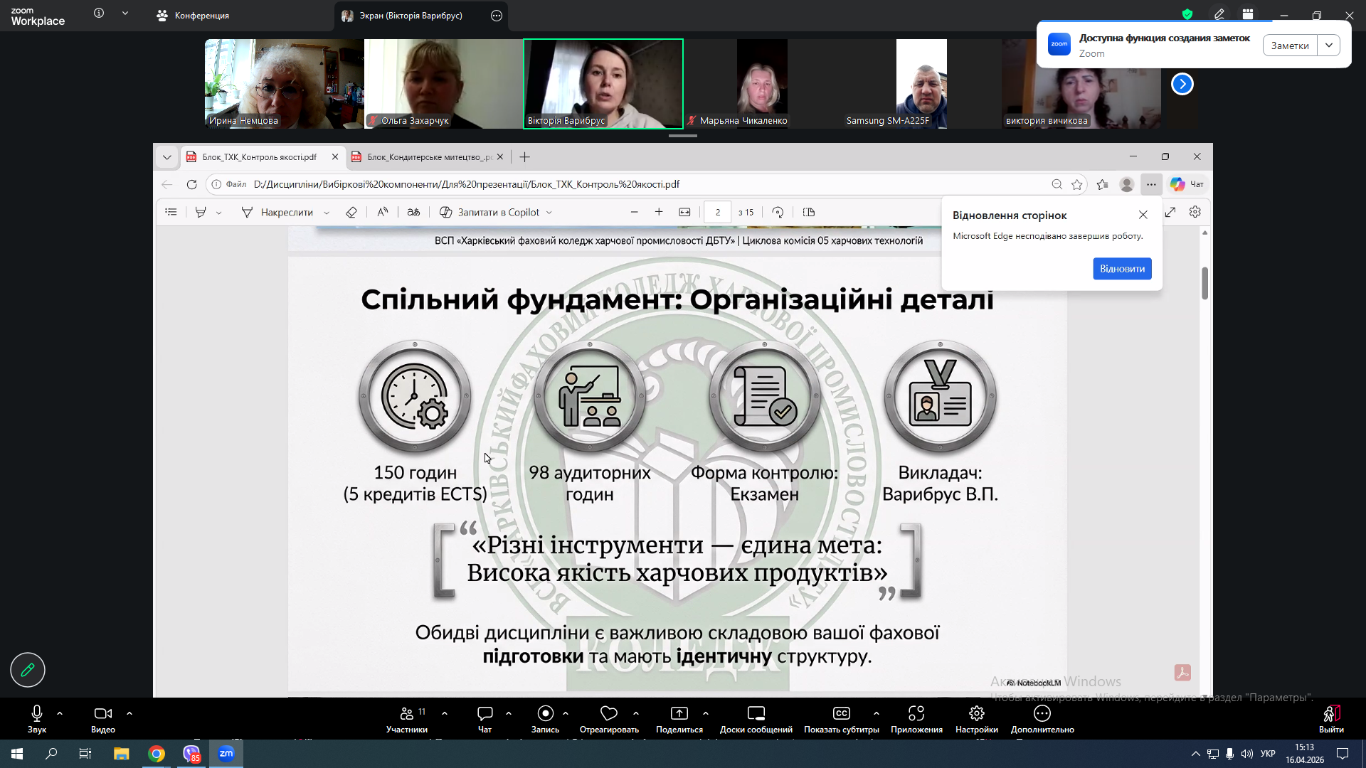Open Zoom Settings gear in toolbar
The width and height of the screenshot is (1366, 768).
pyautogui.click(x=976, y=713)
